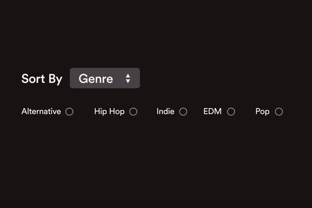Click the Genre text in the selector
312x208 pixels.
[x=96, y=79]
